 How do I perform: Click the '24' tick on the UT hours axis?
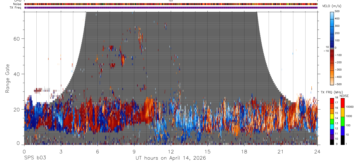tap(317, 152)
